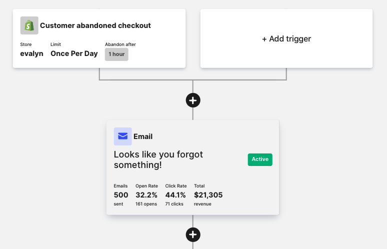Click the Shopify bag icon
Screen dimensions: 387x249
(29, 25)
